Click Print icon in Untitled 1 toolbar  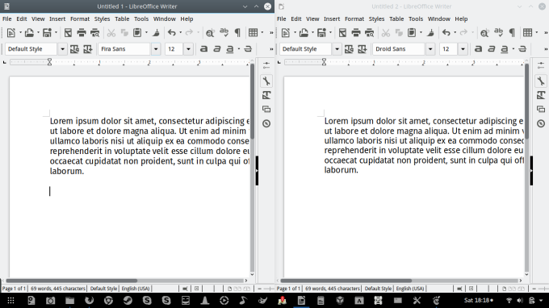pyautogui.click(x=82, y=33)
